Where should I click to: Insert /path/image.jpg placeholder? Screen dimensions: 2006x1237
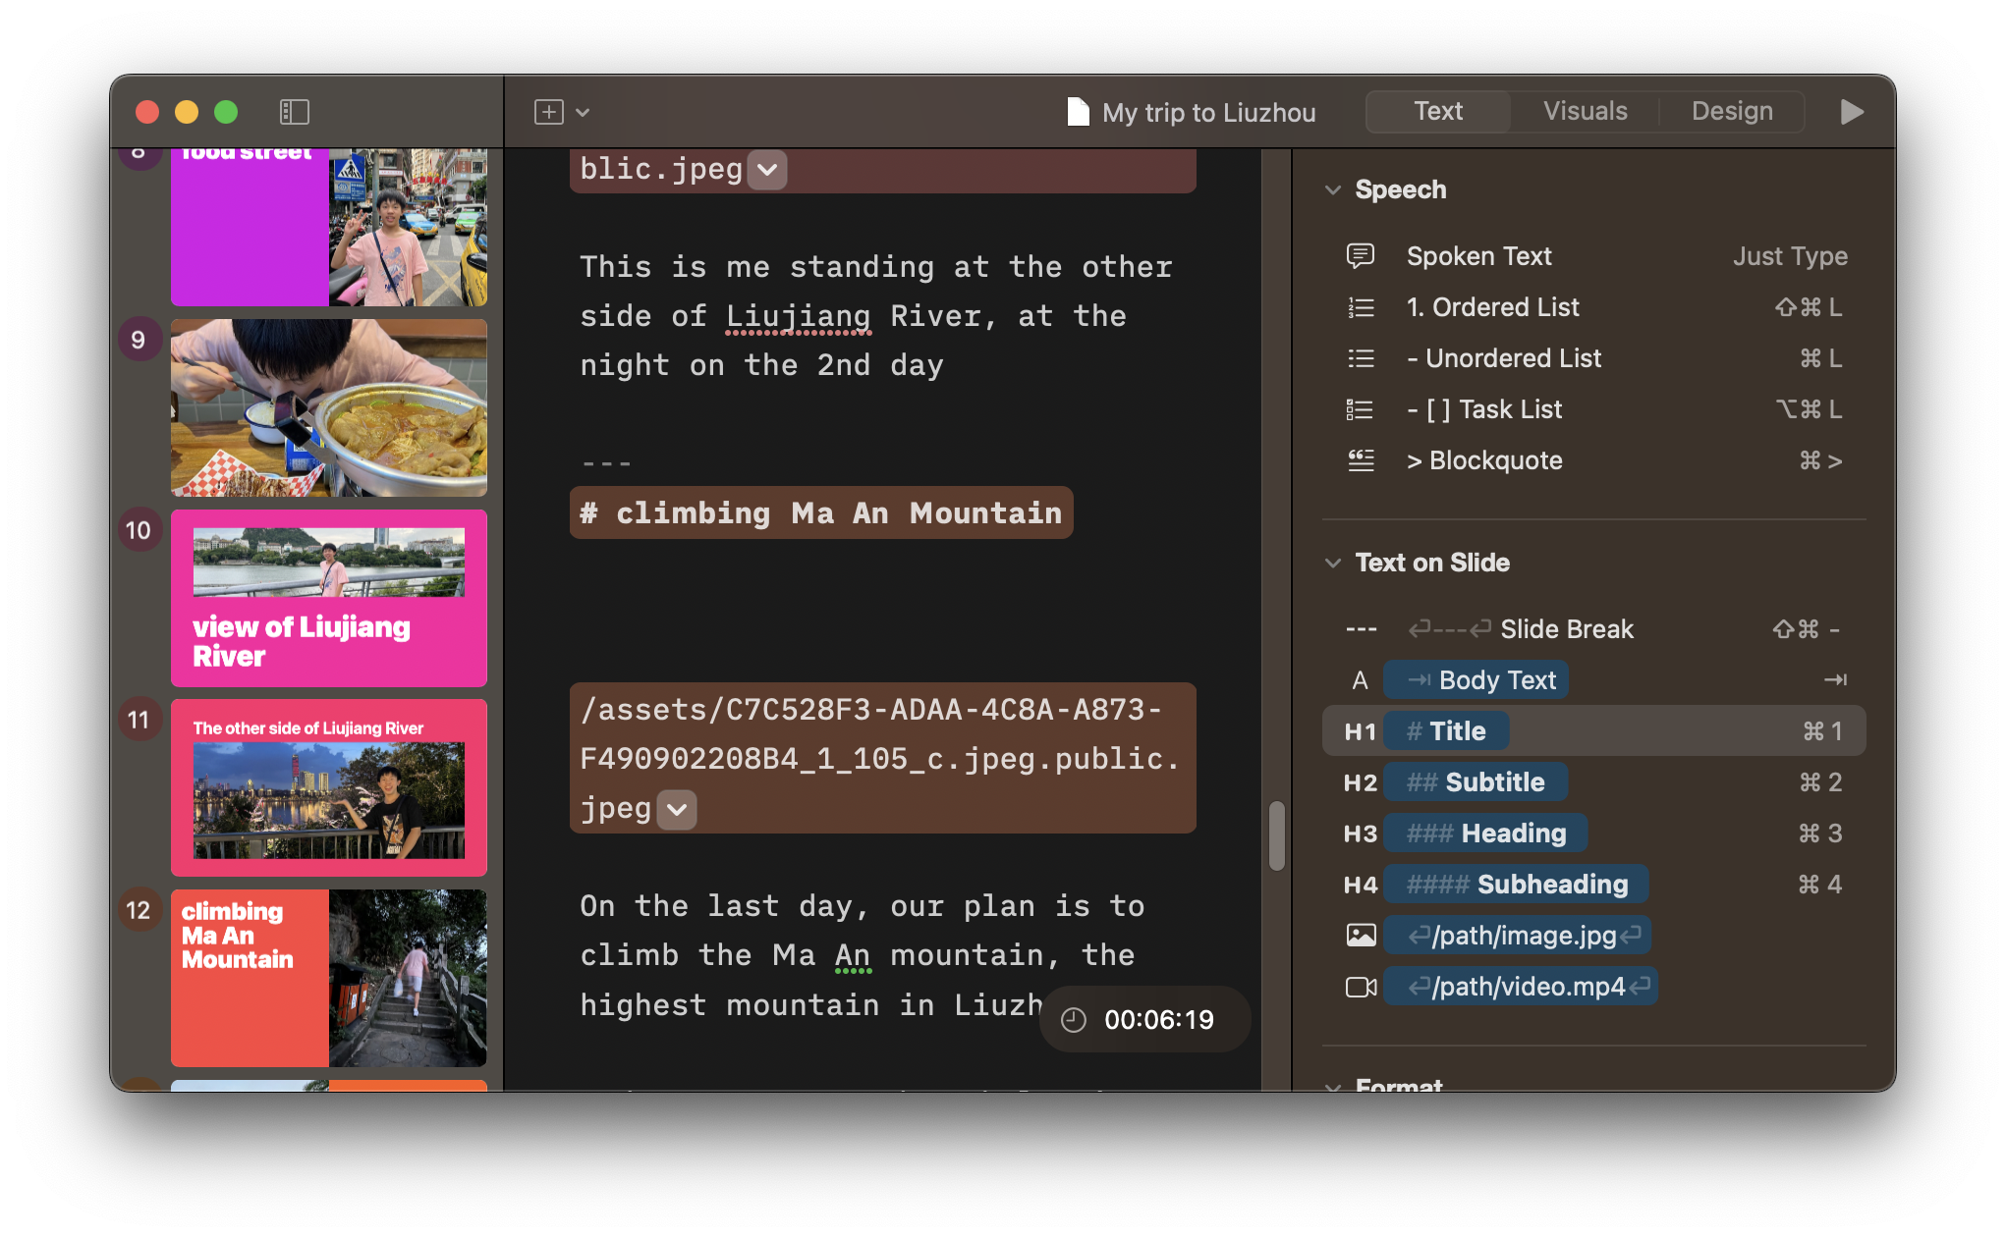click(1518, 936)
